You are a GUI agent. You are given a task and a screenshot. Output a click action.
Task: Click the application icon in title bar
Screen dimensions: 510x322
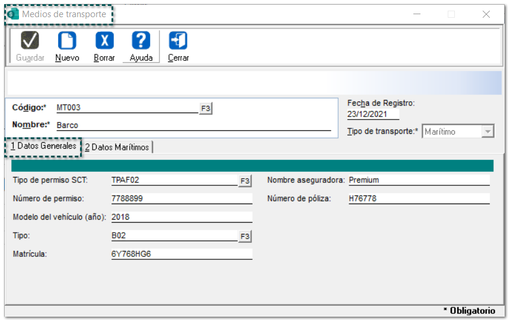(x=13, y=14)
